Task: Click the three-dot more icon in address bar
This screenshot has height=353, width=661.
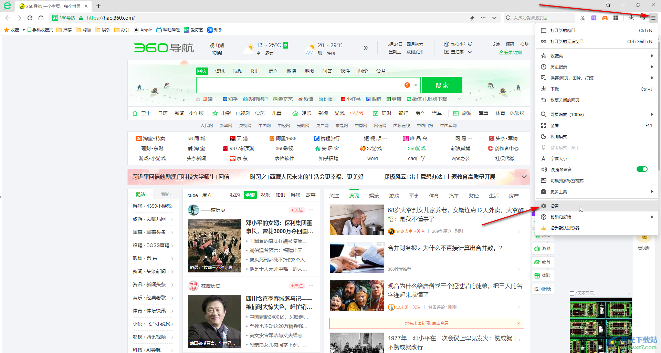Action: pos(483,18)
